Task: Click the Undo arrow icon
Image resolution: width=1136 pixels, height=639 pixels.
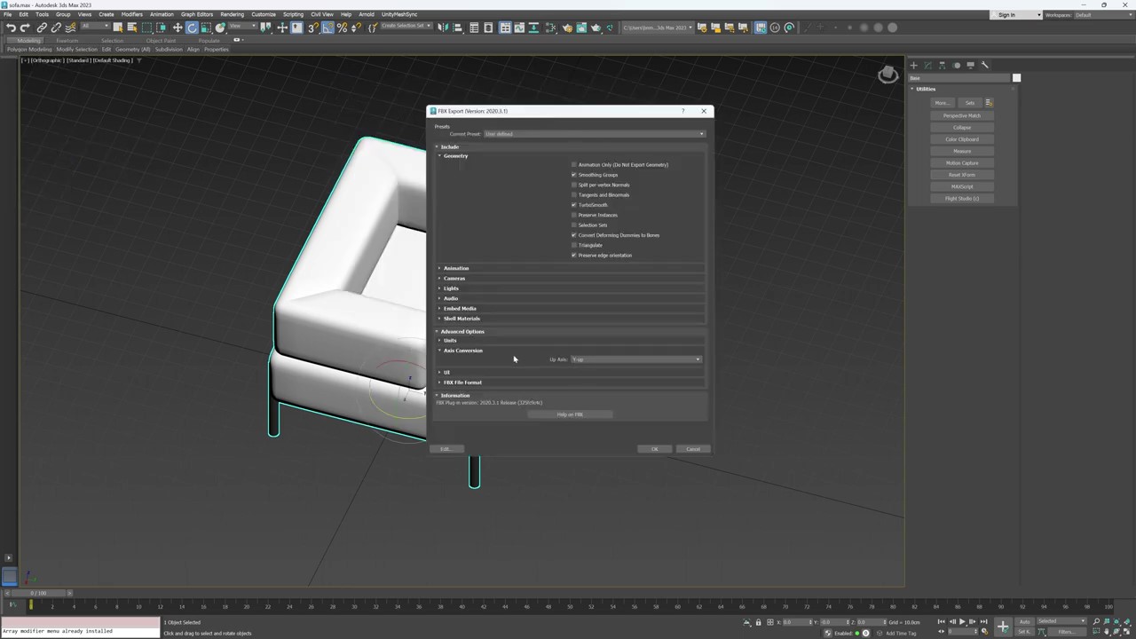Action: pyautogui.click(x=10, y=28)
